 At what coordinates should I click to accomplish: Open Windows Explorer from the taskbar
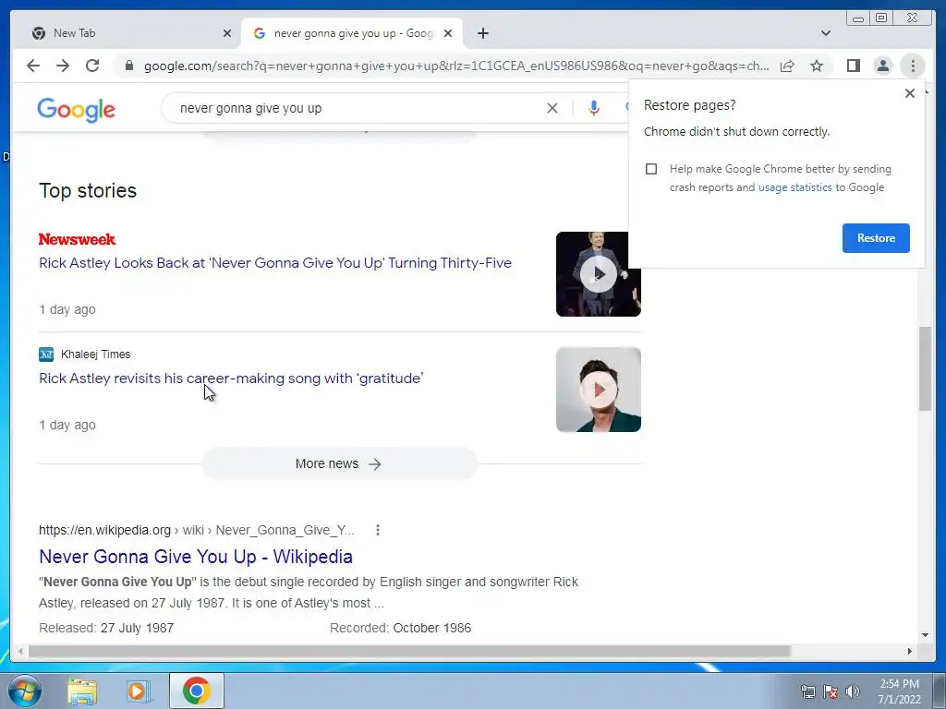pyautogui.click(x=82, y=691)
